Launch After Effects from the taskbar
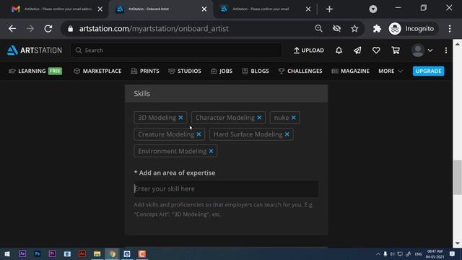Viewport: 462px width, 260px height. pos(22,253)
